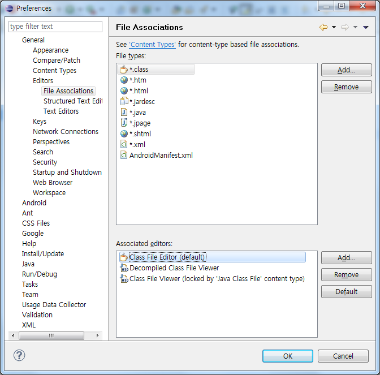Open Web Browser preferences

(53, 183)
